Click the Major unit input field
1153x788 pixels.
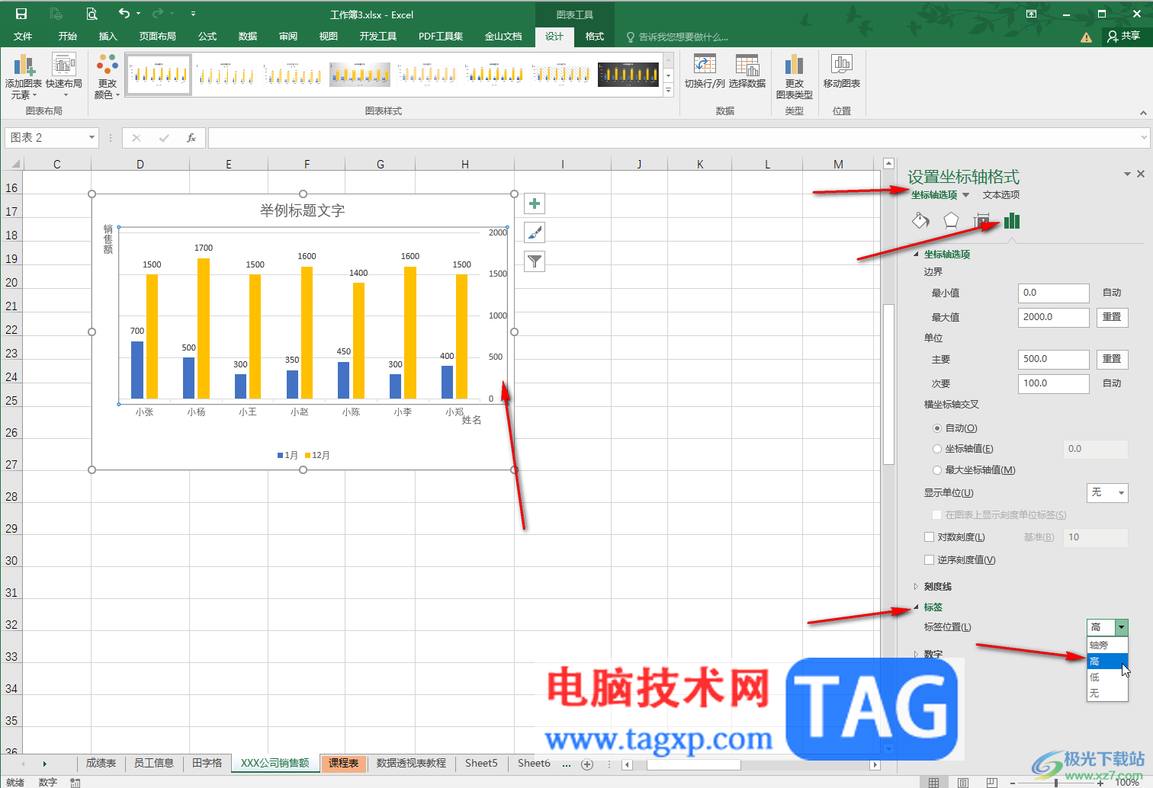[1054, 359]
